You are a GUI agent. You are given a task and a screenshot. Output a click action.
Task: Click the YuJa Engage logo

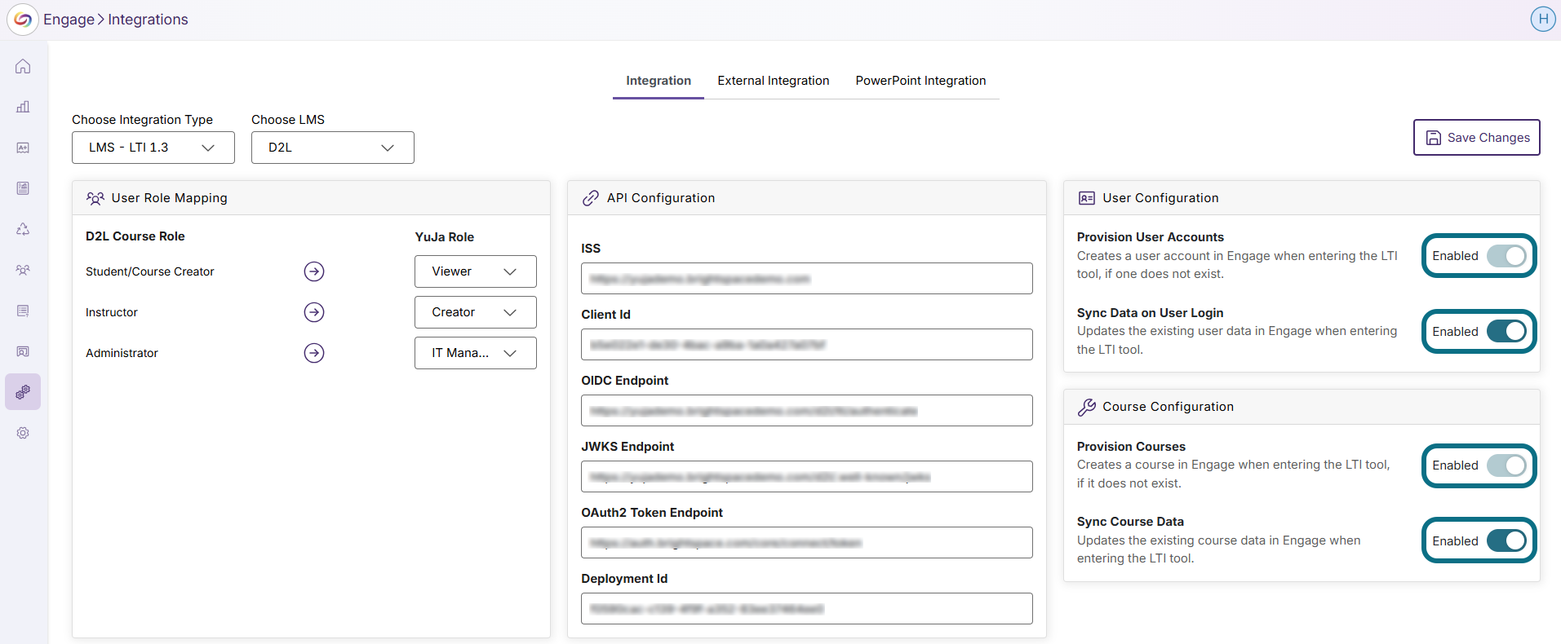(x=23, y=20)
